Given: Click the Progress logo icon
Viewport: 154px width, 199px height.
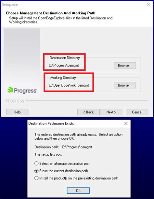Looking at the screenshot, I should click(10, 90).
